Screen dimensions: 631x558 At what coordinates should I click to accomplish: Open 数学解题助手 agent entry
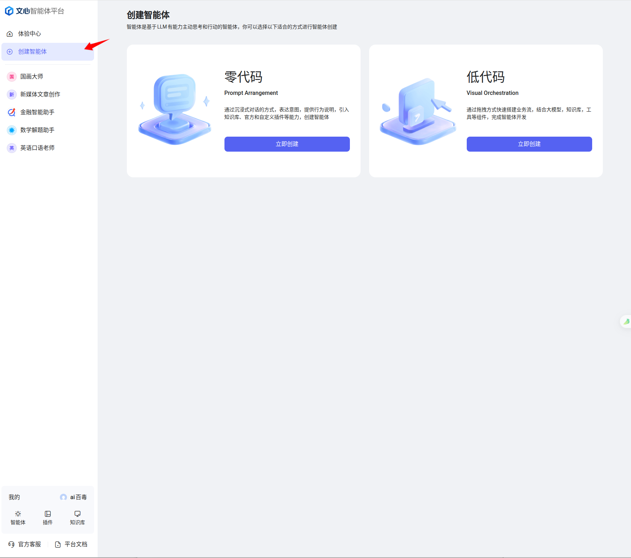[x=48, y=130]
